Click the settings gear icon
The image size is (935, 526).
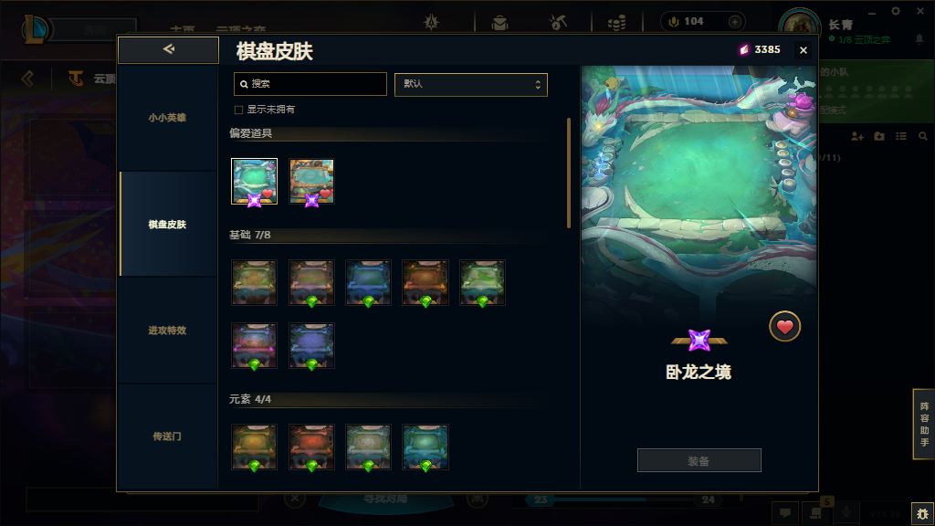point(896,11)
